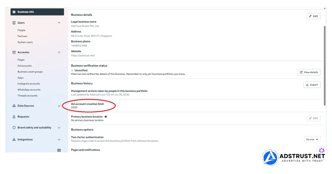
Task: Click View details for verification status
Action: point(309,72)
